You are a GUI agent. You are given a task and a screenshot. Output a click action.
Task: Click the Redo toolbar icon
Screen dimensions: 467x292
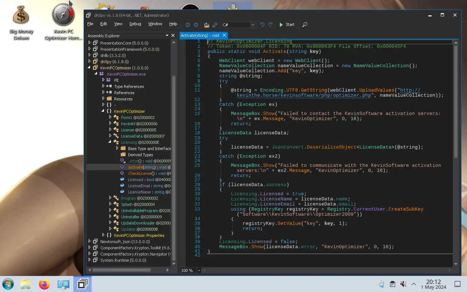(x=270, y=25)
